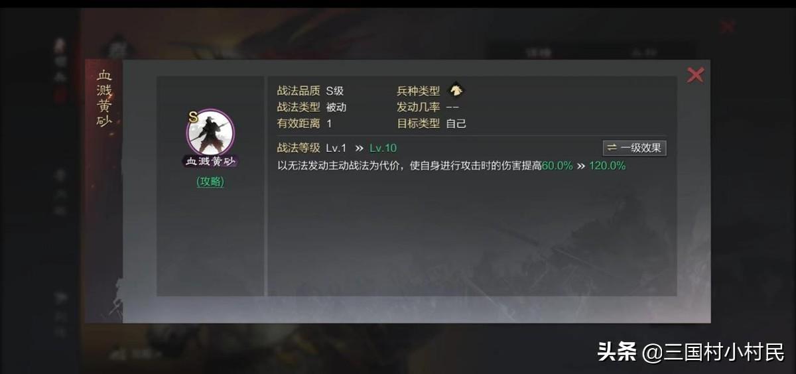This screenshot has width=796, height=374.
Task: Select the Lv.1 level value
Action: pos(336,148)
